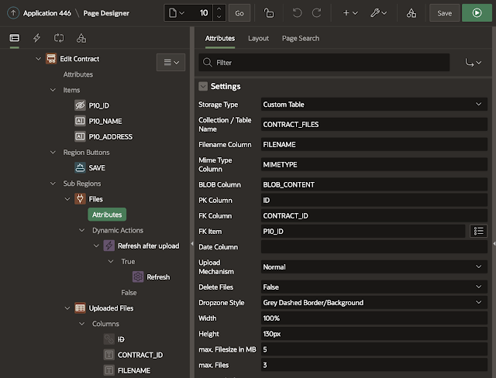
Task: Collapse Dynamic Actions under Files
Action: (81, 230)
